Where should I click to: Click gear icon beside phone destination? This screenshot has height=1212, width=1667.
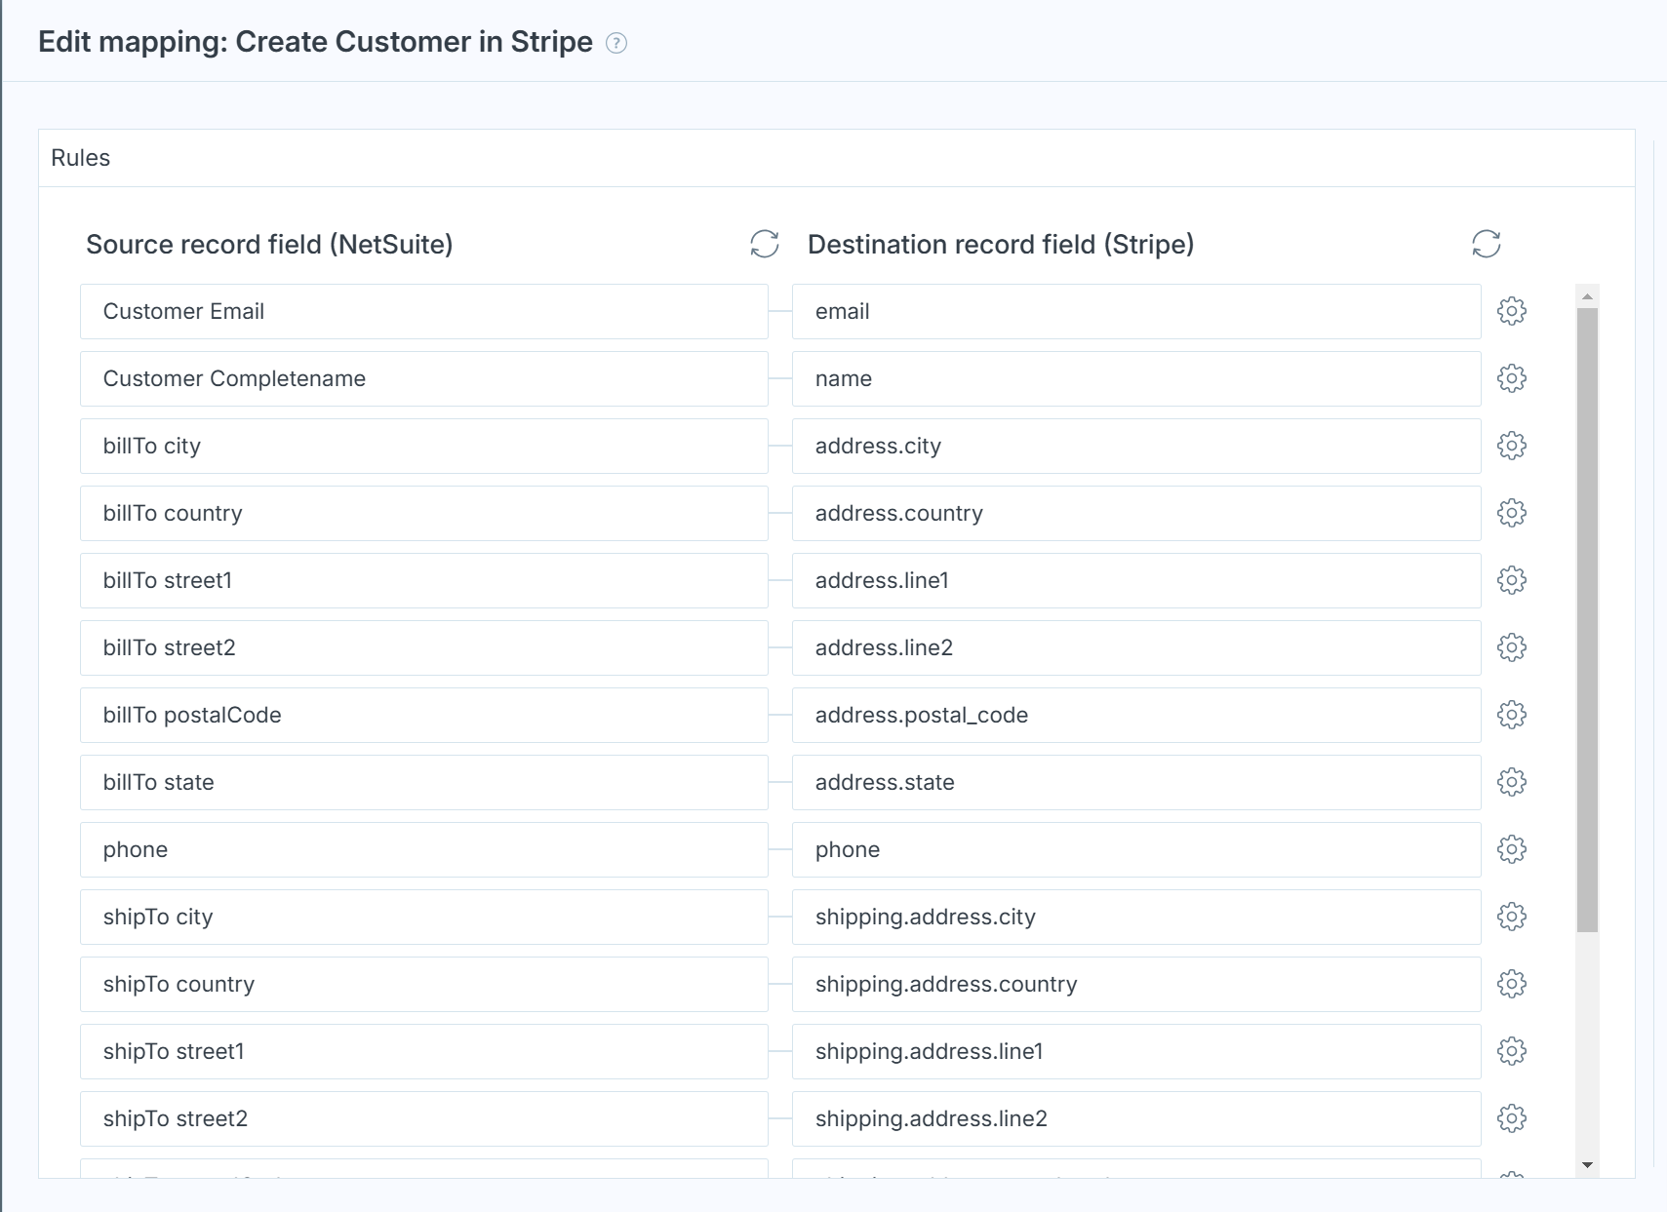(x=1511, y=850)
